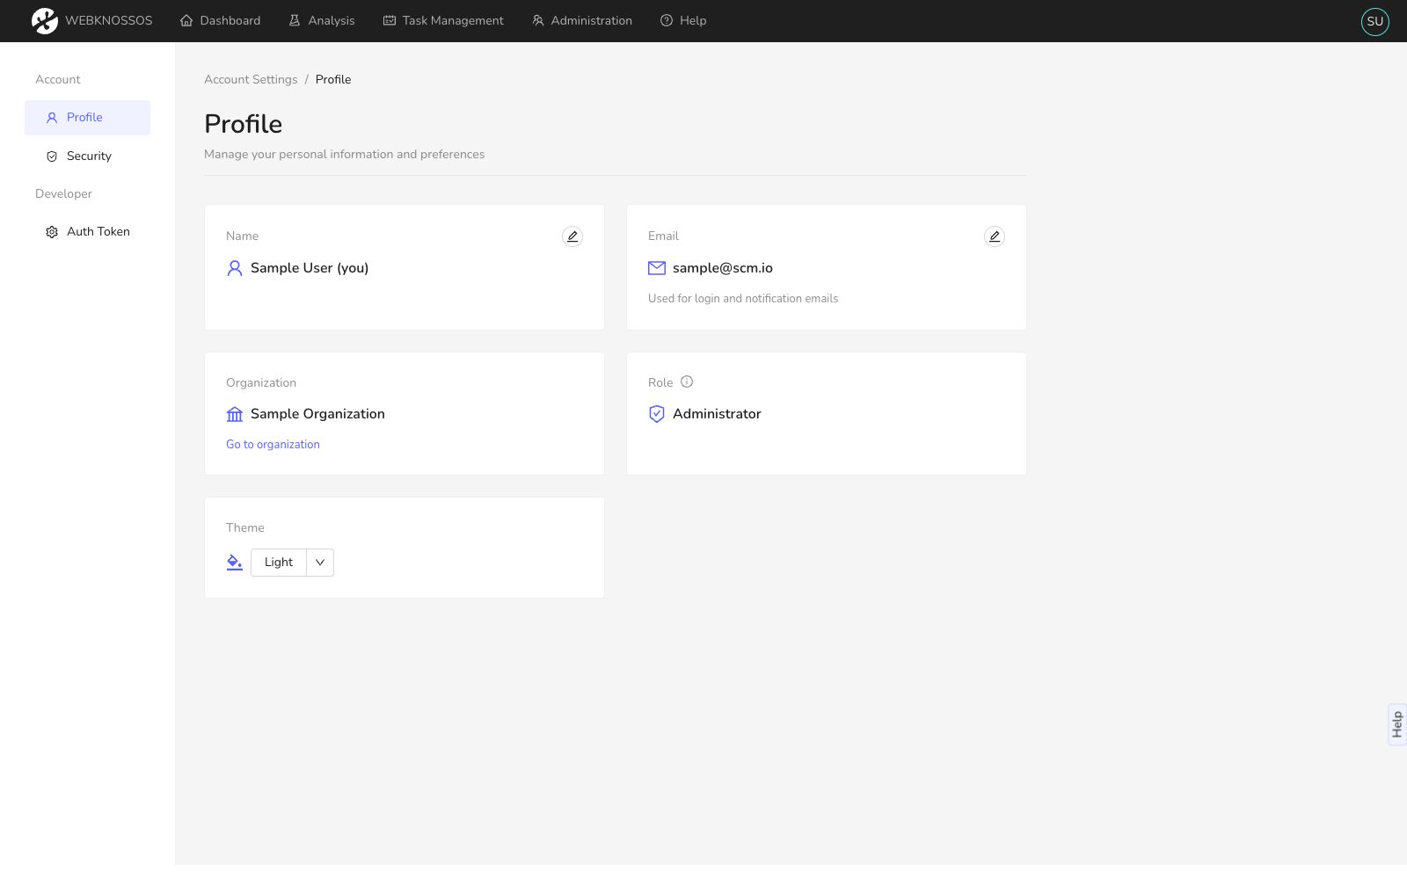Edit the Name field with pencil icon

coord(572,236)
